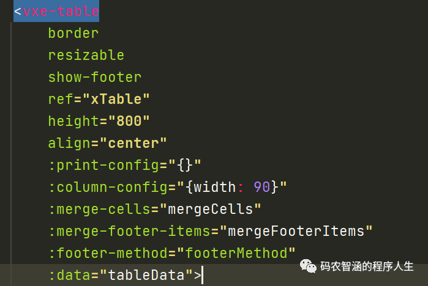Click the 码农智涵的程序人生 watermark text
428x286 pixels.
point(367,267)
